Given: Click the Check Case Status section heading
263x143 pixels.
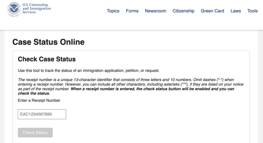Looking at the screenshot, I should (47, 59).
